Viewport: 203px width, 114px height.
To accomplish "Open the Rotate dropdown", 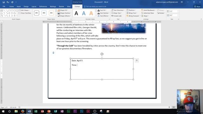I will [161, 13].
